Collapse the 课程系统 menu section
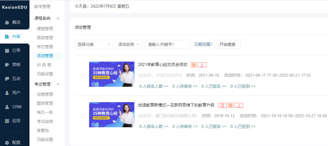This screenshot has width=328, height=146. 58,18
